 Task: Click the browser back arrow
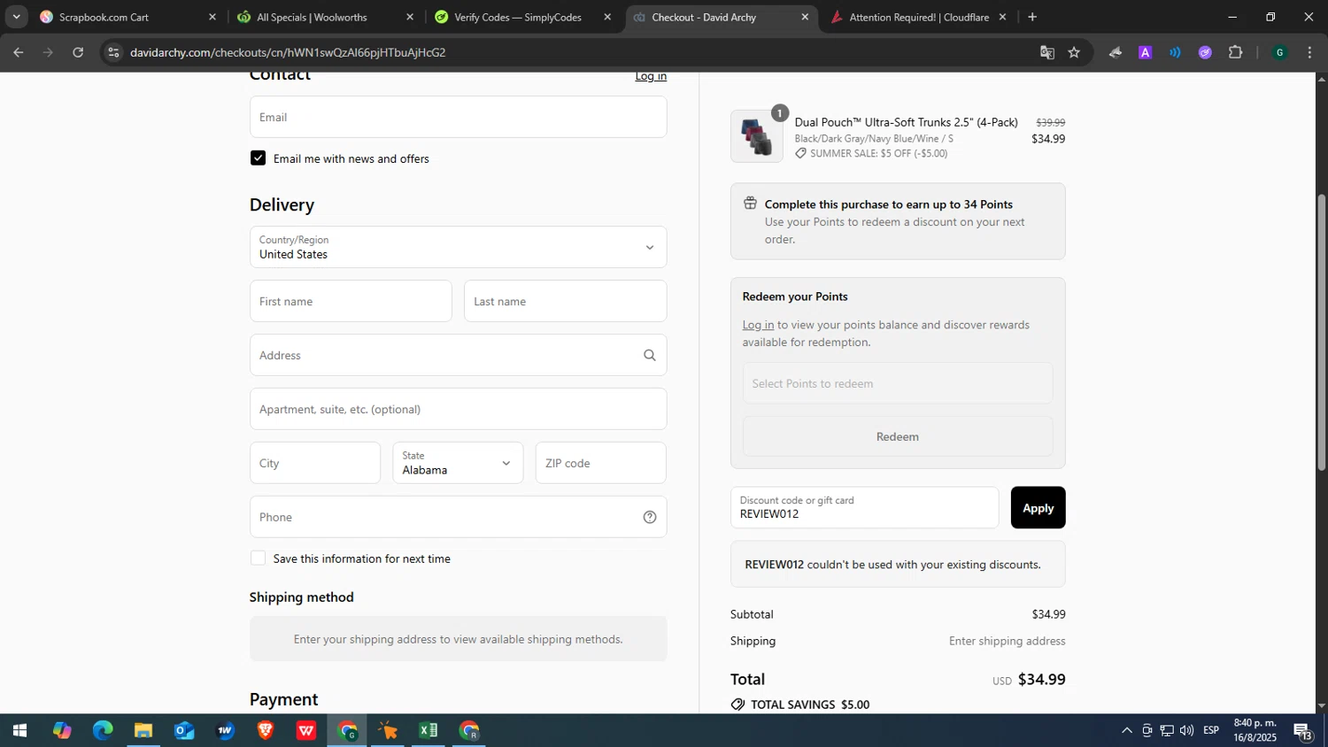19,52
